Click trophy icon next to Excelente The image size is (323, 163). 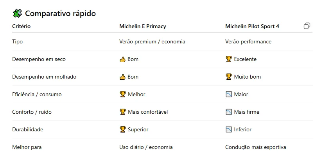tap(229, 59)
